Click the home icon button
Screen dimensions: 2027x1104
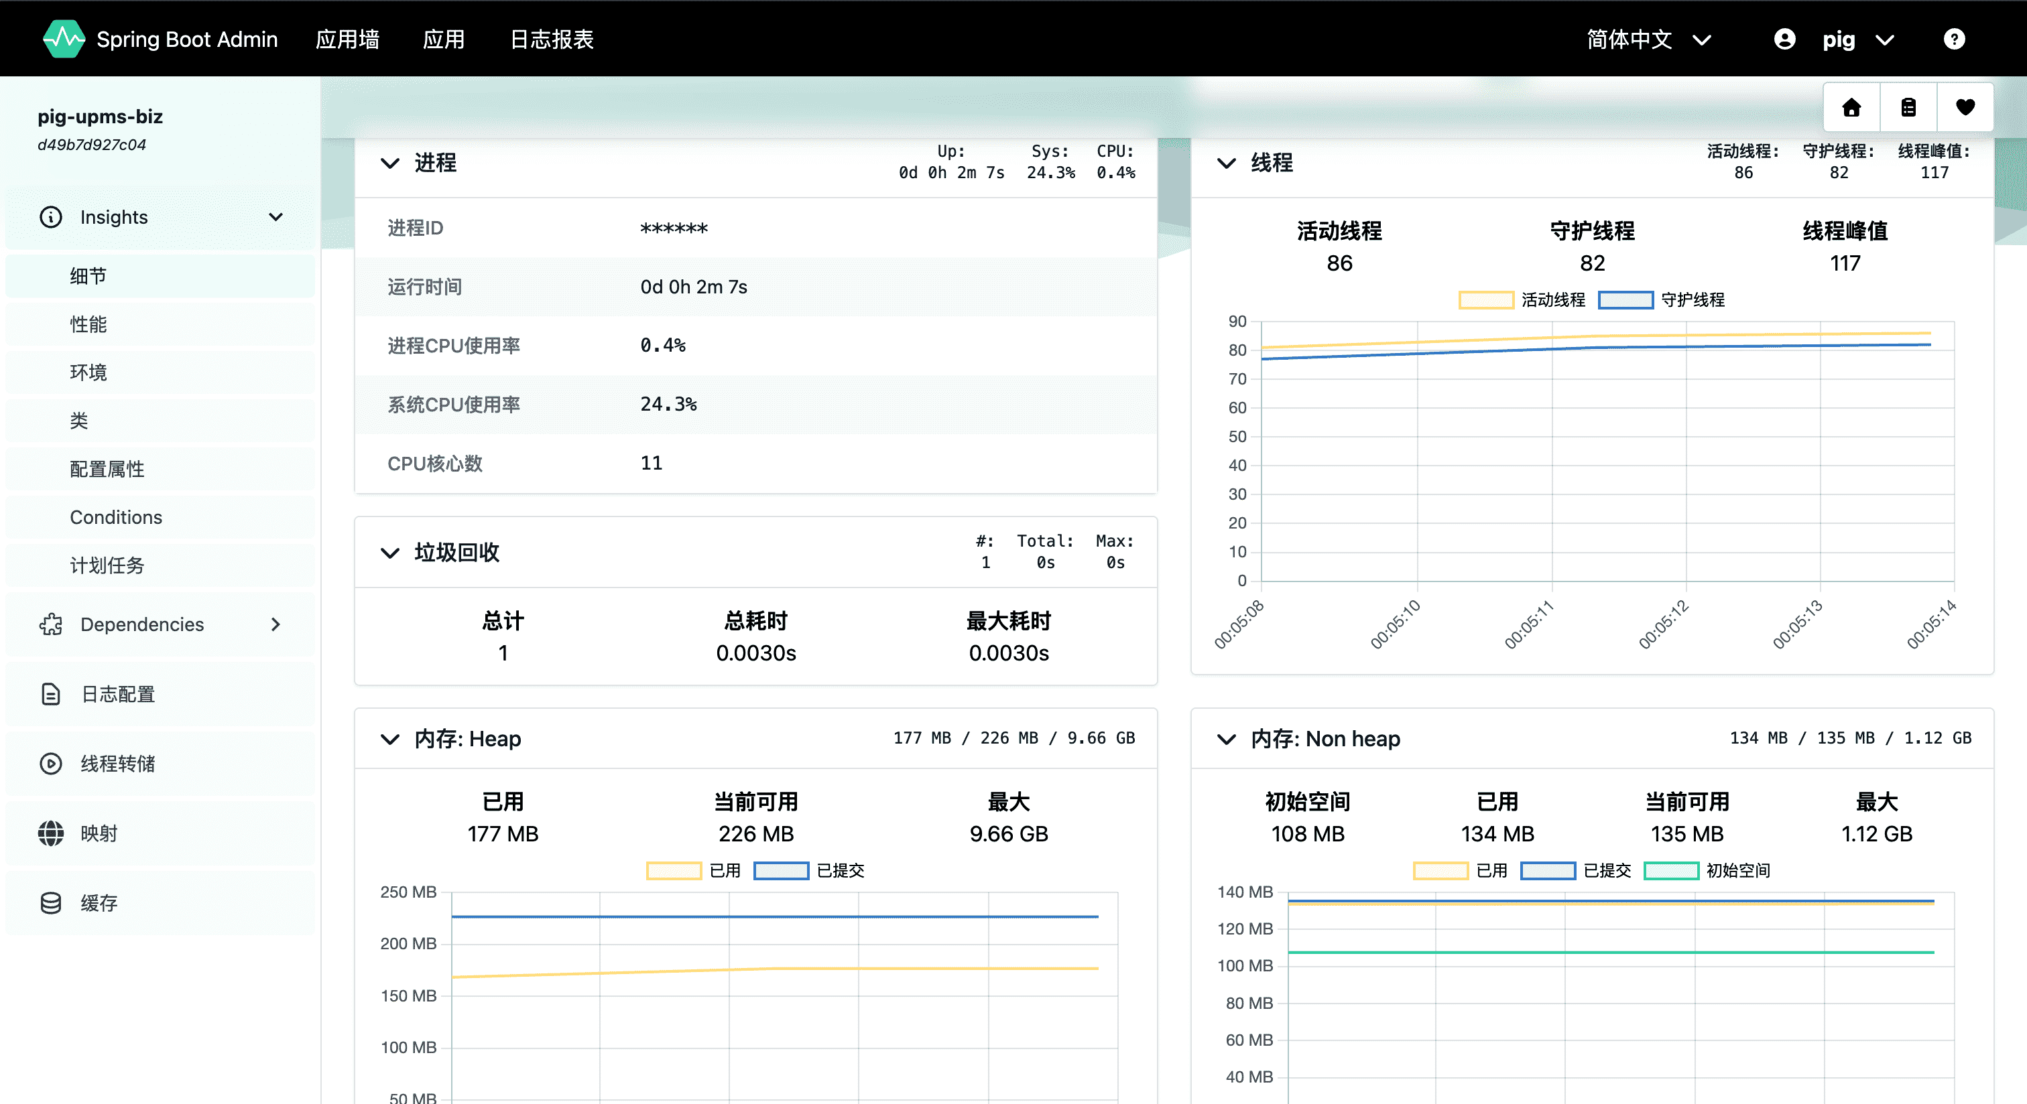pos(1851,108)
